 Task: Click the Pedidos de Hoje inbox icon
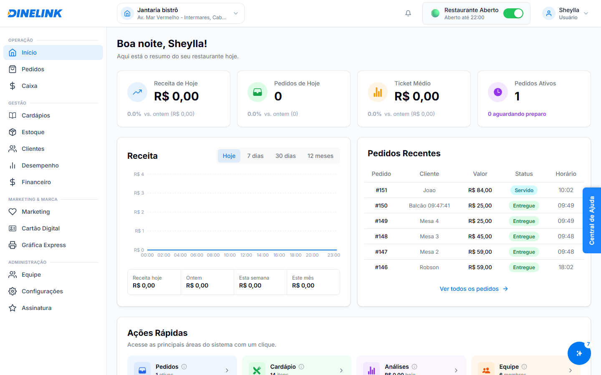click(258, 92)
